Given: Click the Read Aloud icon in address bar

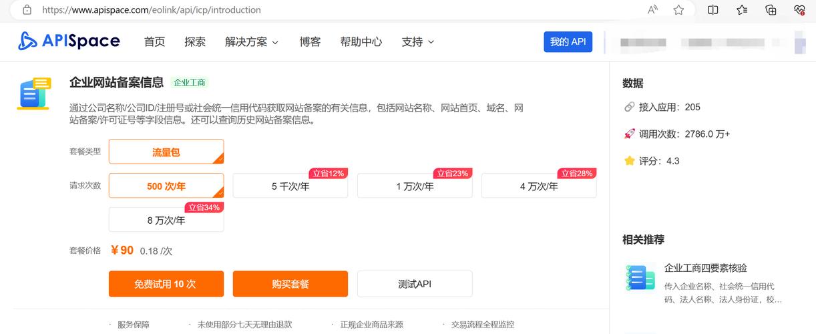Looking at the screenshot, I should coord(653,10).
